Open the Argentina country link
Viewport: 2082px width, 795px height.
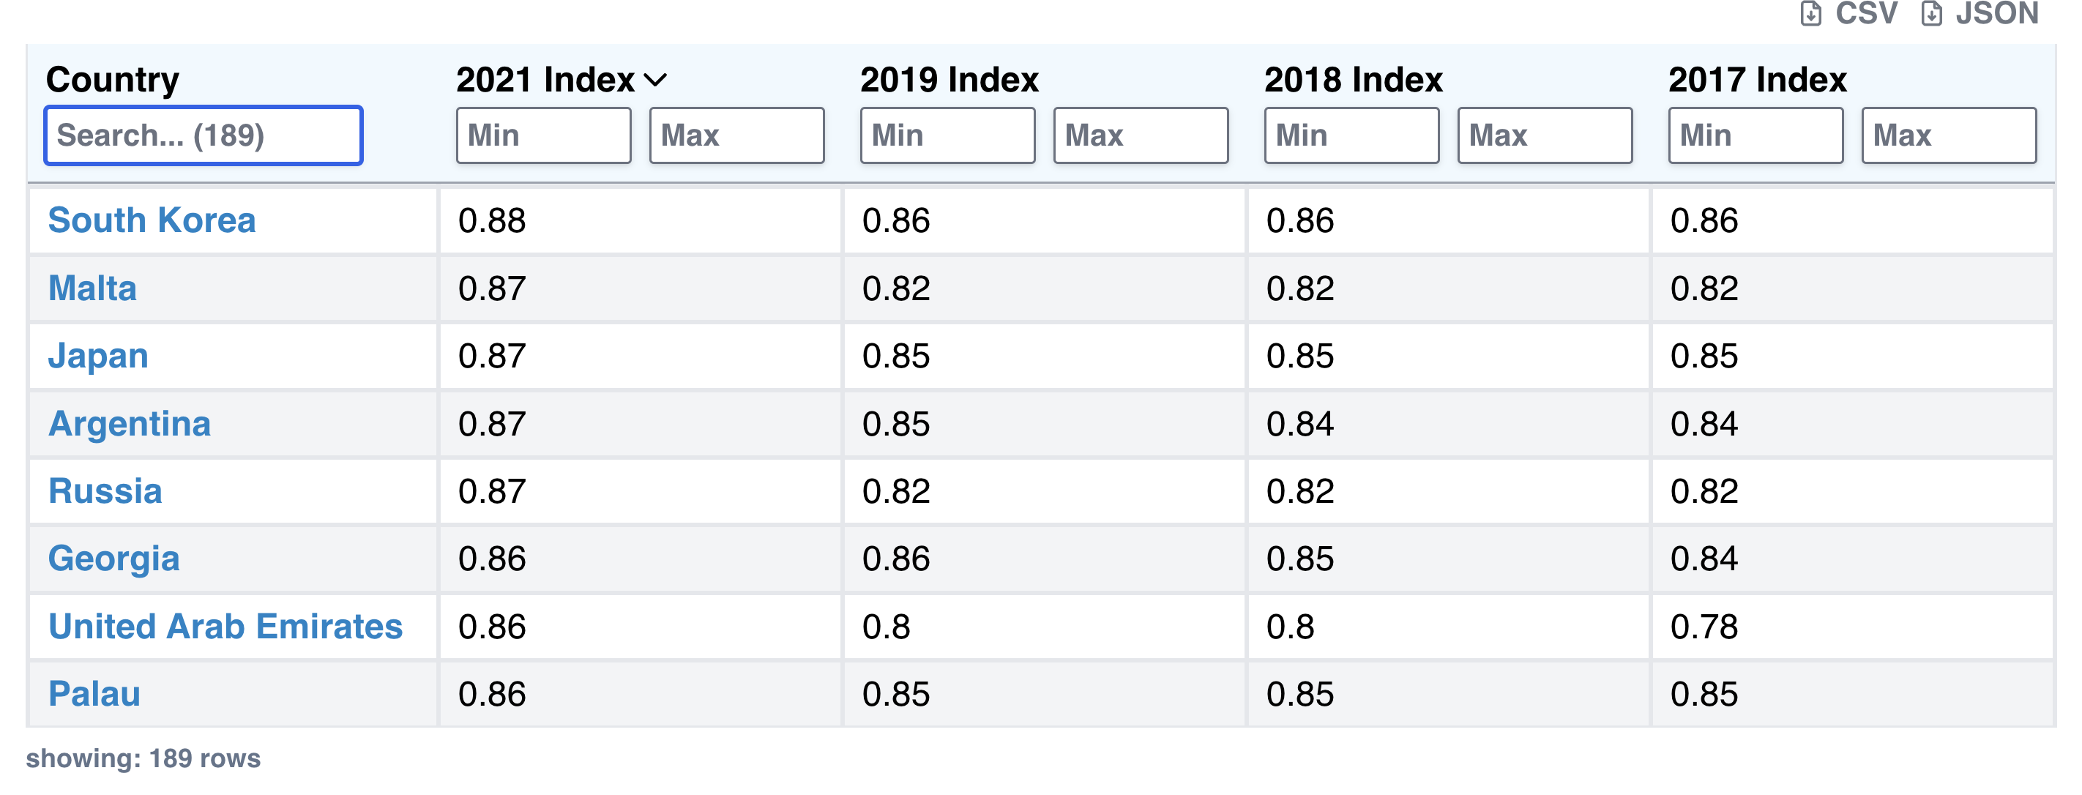pos(130,423)
